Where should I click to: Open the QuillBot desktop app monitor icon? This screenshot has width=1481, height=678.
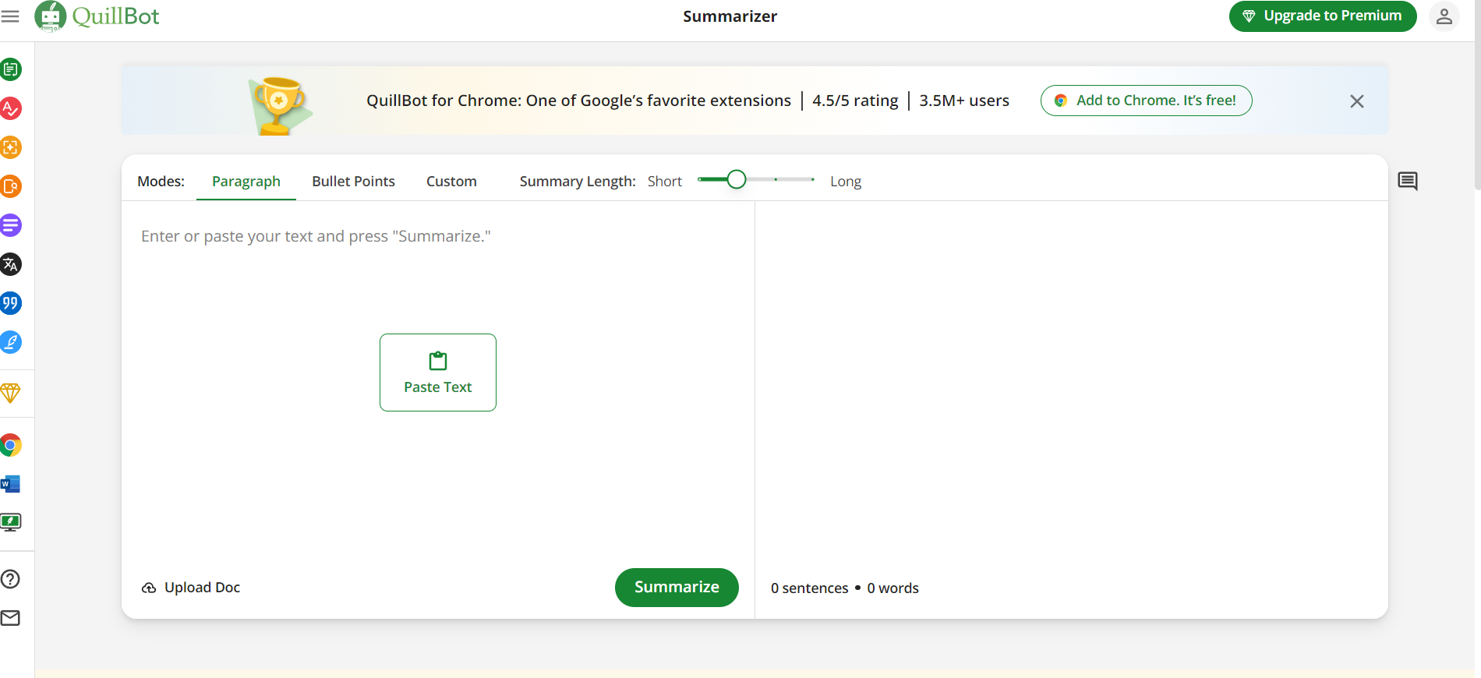(x=10, y=522)
